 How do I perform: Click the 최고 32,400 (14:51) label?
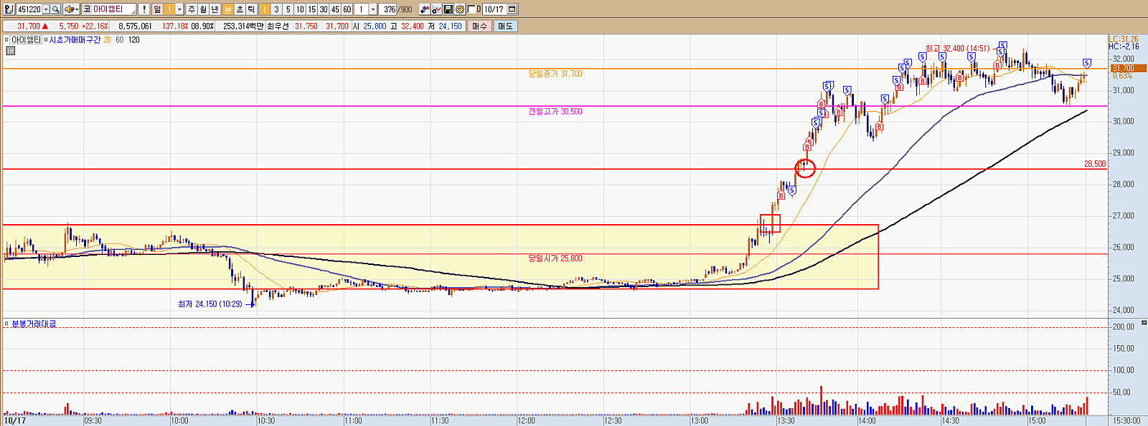956,49
